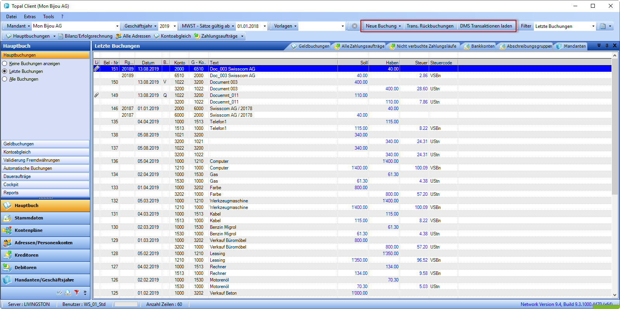Click the attachment paperclip on booking 149
The height and width of the screenshot is (309, 620).
coord(97,95)
